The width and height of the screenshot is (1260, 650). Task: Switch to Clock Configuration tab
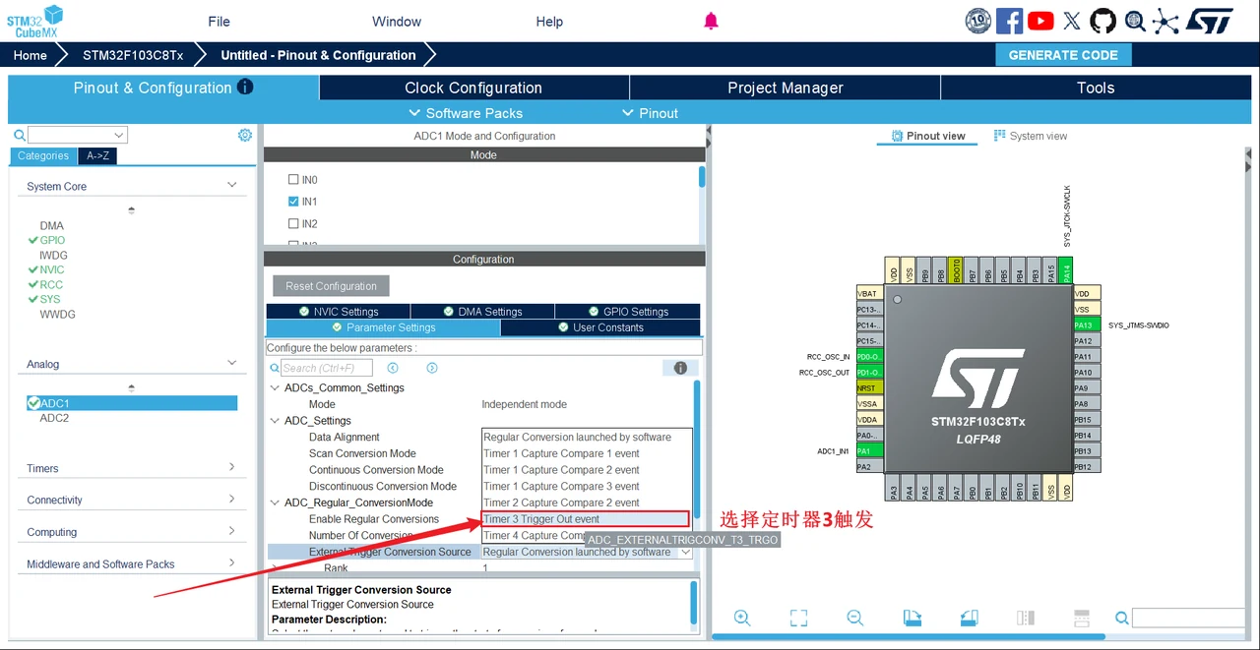click(473, 88)
